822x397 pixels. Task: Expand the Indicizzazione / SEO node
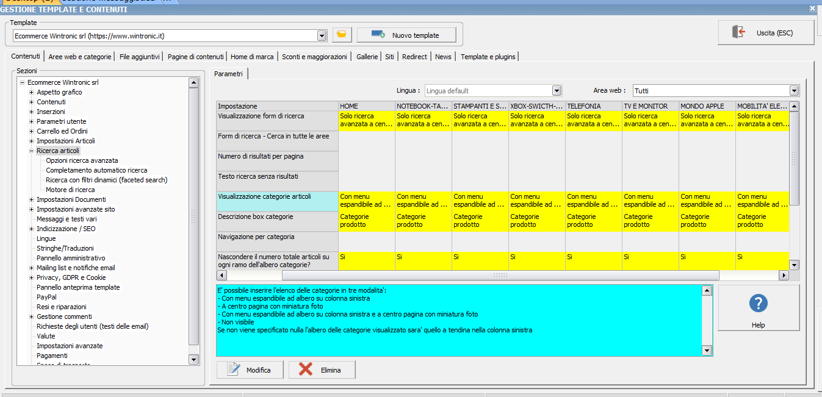[x=32, y=229]
